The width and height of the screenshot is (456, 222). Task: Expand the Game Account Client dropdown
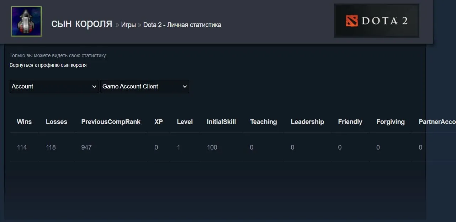[145, 86]
